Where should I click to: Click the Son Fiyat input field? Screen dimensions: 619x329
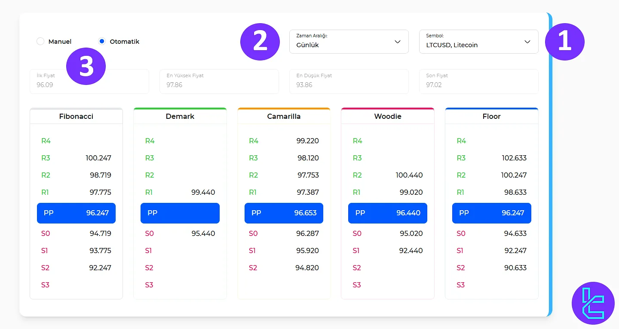[x=478, y=81]
